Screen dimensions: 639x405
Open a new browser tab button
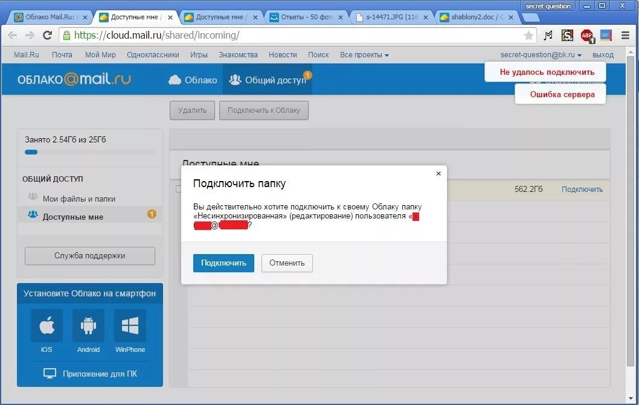pos(531,18)
